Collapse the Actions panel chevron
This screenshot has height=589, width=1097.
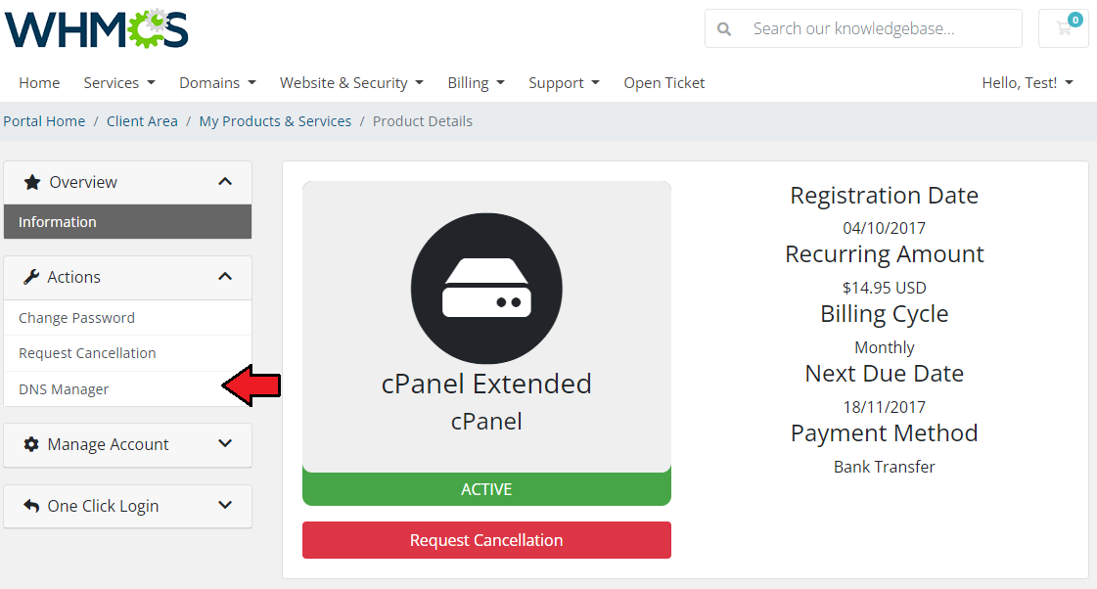click(x=224, y=276)
